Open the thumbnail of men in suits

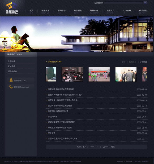(126, 74)
